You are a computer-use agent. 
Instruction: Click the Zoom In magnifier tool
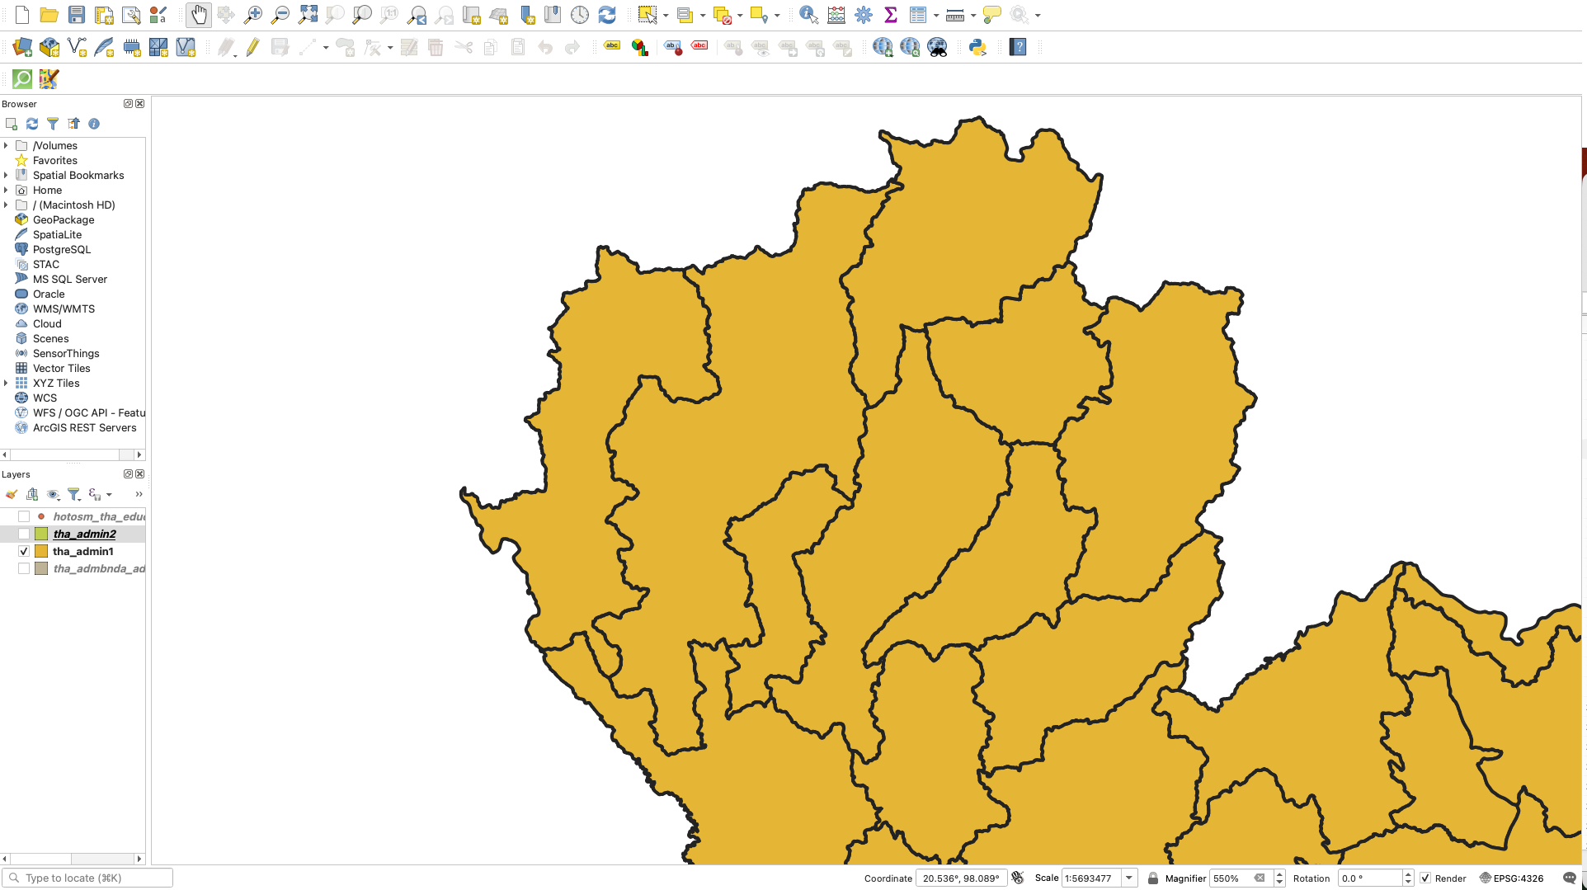coord(253,15)
